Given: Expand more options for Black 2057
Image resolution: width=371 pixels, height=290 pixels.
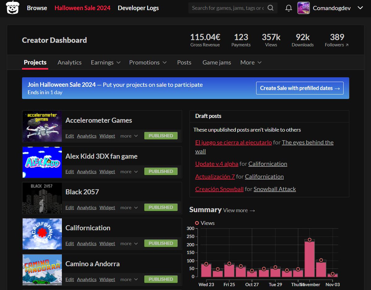Looking at the screenshot, I should click(x=129, y=208).
